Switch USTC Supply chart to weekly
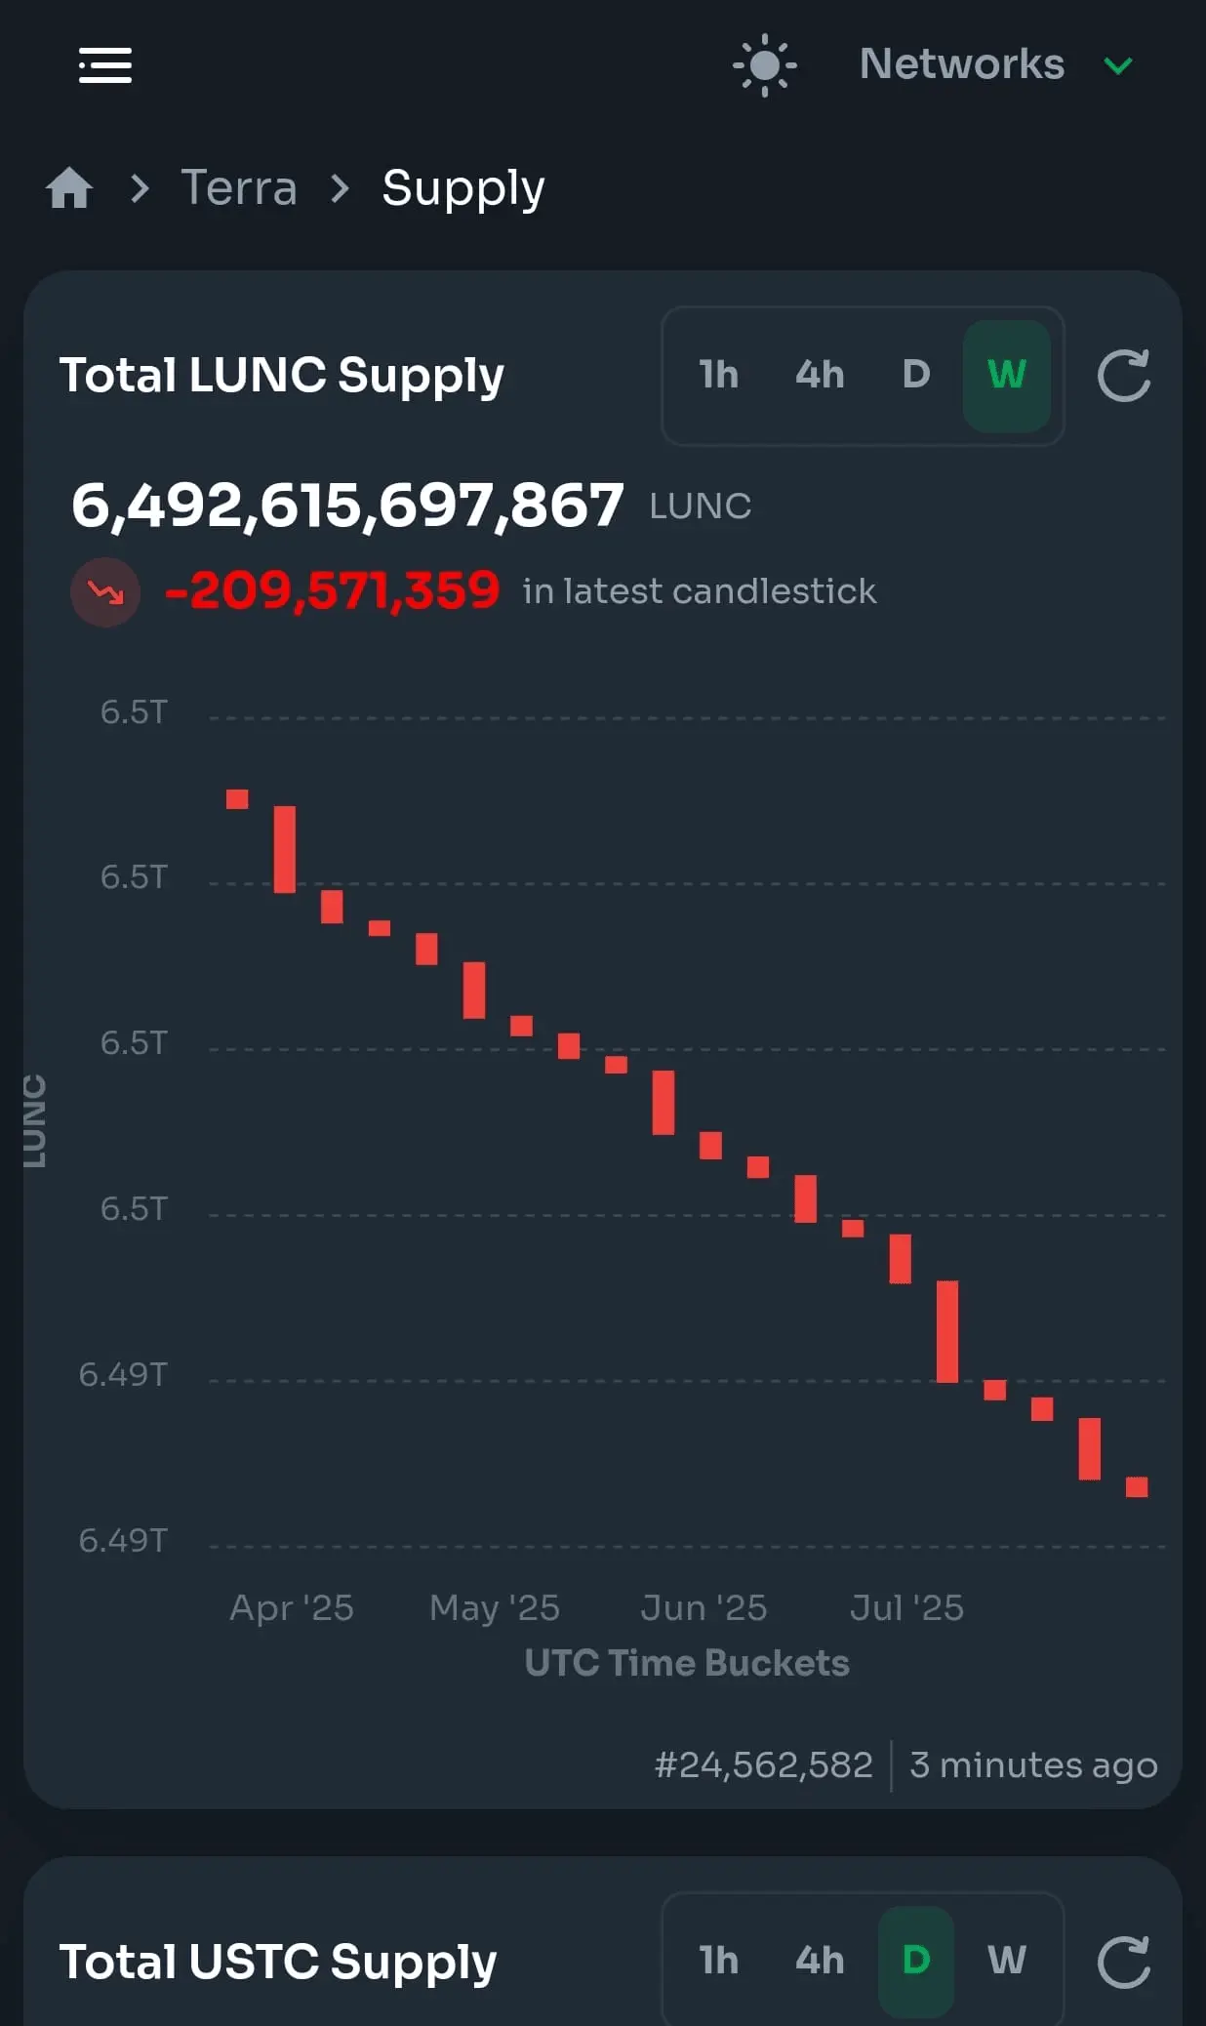Screen dimensions: 1206x2026 pyautogui.click(x=1007, y=1961)
